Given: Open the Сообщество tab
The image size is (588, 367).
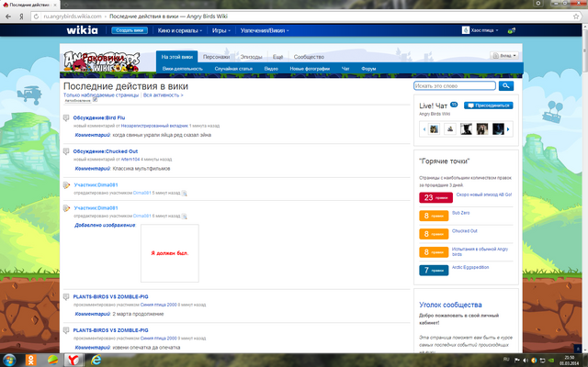Looking at the screenshot, I should point(309,57).
